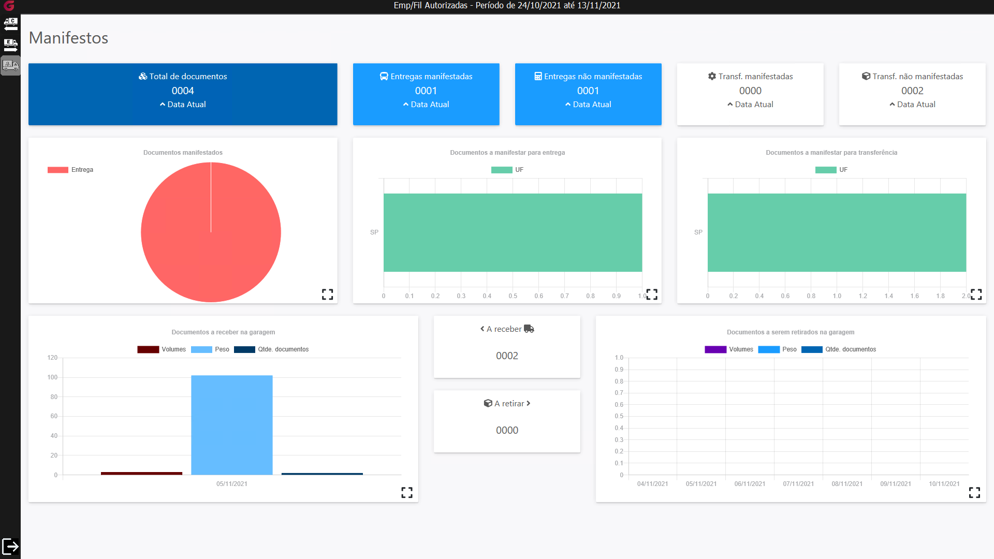
Task: Click the logout icon at sidebar bottom
Action: coord(10,546)
